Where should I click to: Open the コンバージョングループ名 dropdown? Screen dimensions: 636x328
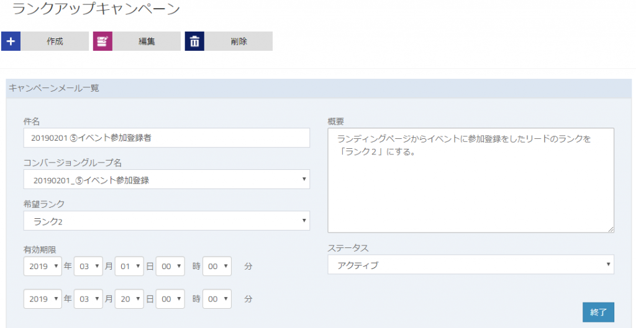(166, 179)
